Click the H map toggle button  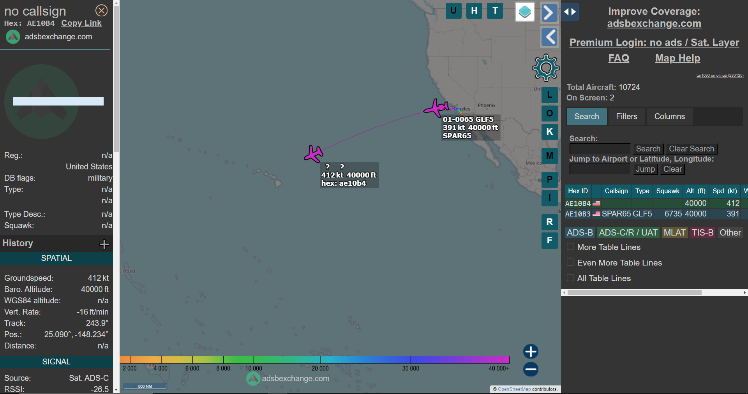(474, 11)
